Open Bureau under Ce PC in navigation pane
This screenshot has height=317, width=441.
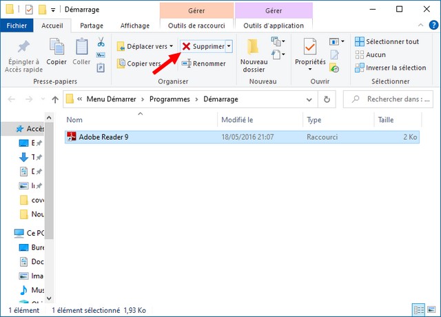coord(31,247)
